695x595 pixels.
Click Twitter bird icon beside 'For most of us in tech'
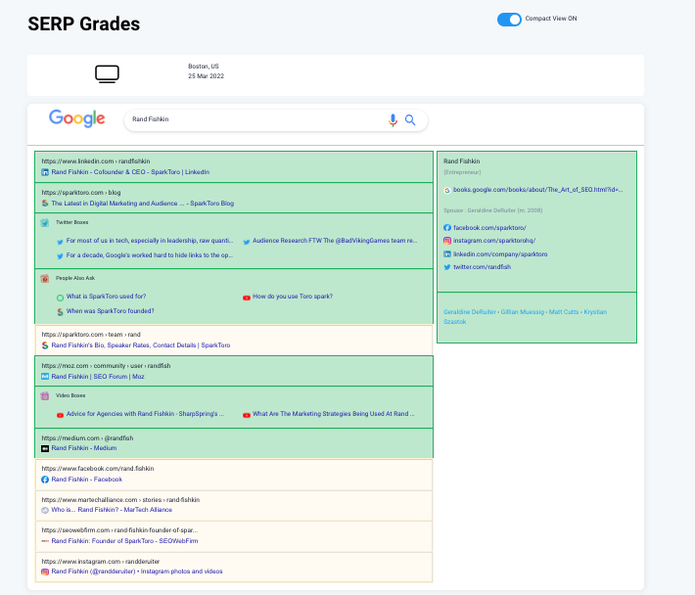[x=60, y=242]
